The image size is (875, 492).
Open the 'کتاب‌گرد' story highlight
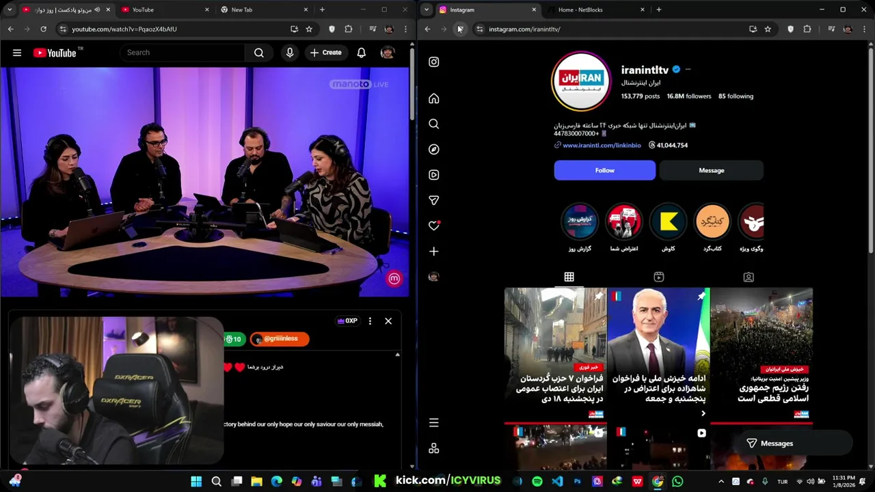[x=712, y=221]
